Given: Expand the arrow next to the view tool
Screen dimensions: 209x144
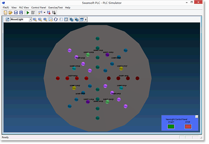Looking at the screenshot, I should click(x=44, y=13).
